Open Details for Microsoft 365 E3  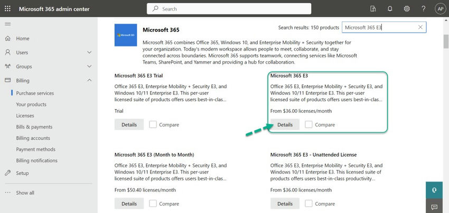click(x=285, y=124)
